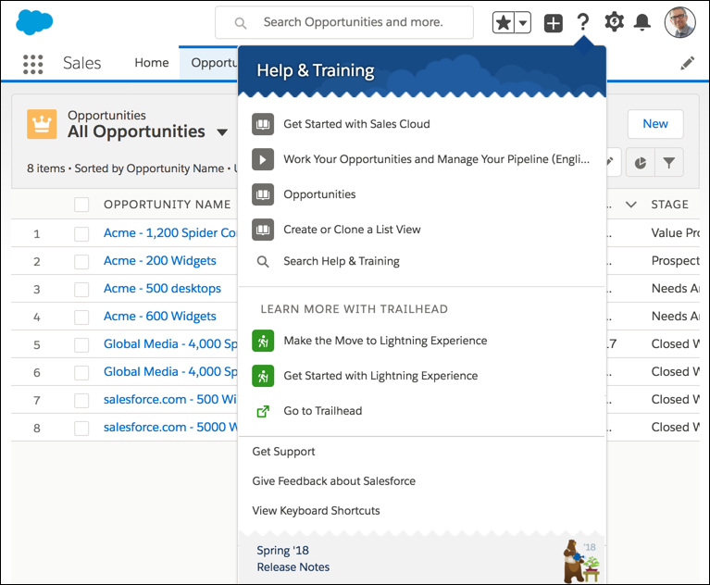Click the Sales app name label
The width and height of the screenshot is (710, 585).
(x=82, y=63)
